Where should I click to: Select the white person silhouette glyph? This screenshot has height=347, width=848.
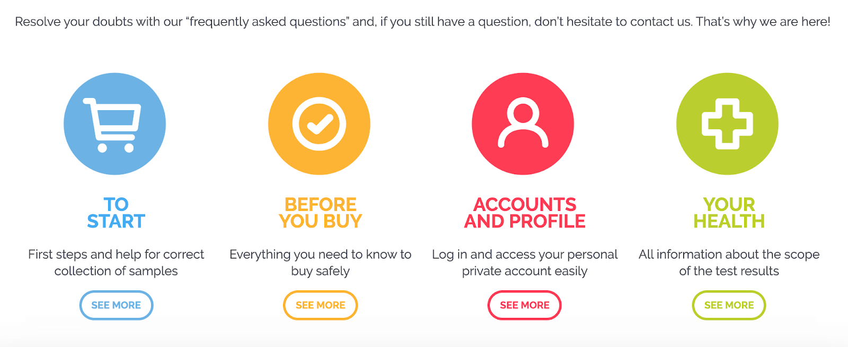click(x=523, y=122)
